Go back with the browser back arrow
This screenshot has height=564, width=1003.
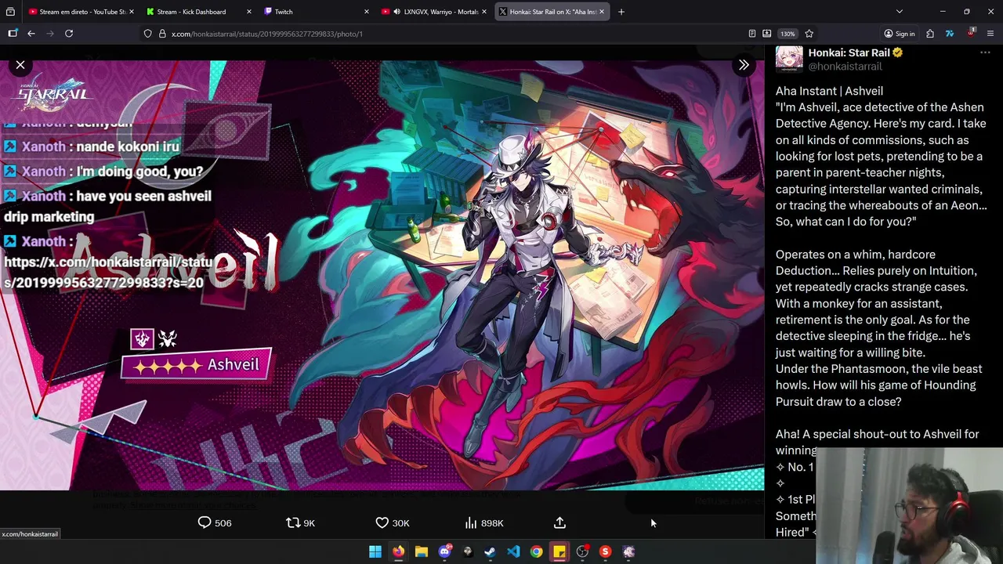(31, 34)
